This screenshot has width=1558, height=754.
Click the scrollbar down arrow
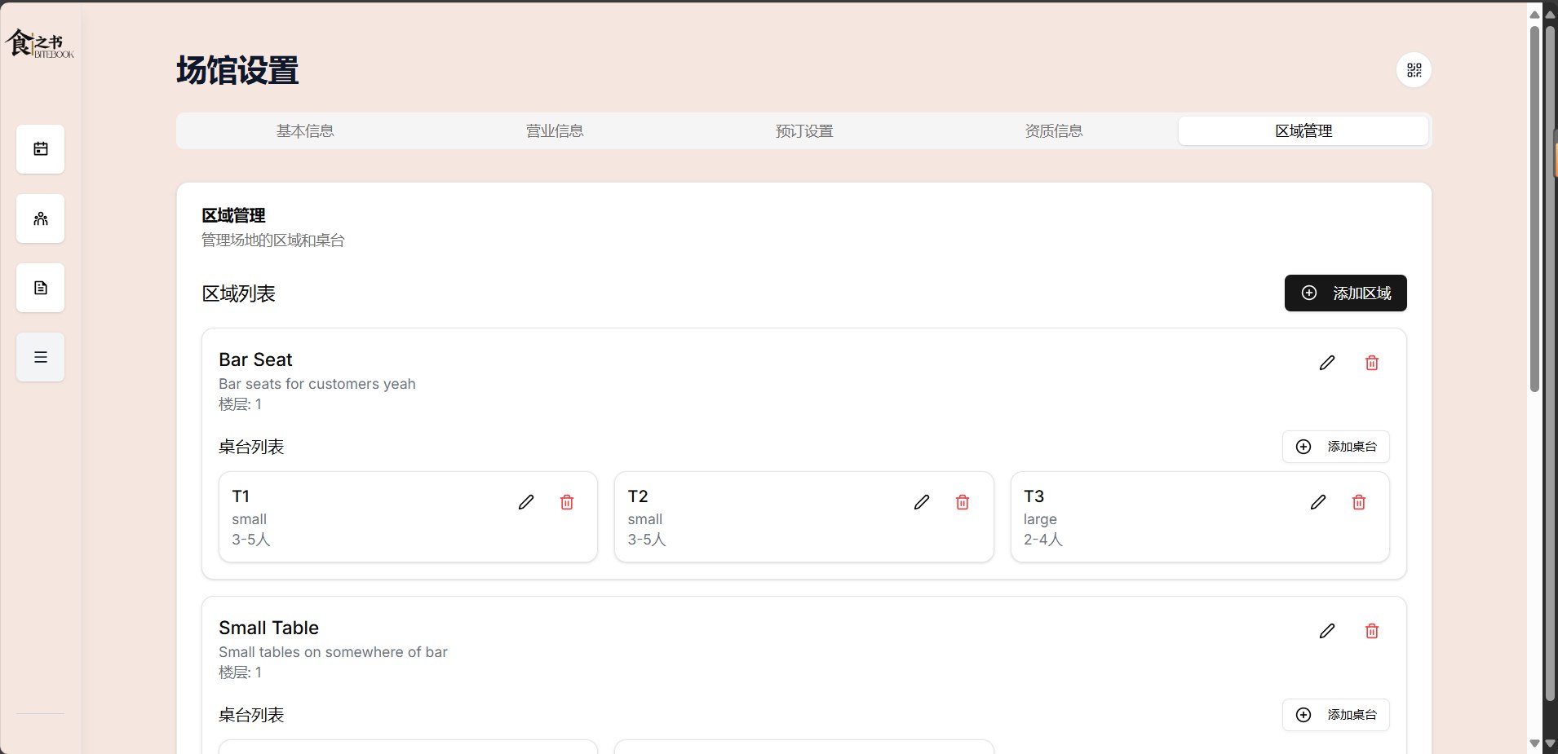click(1536, 743)
